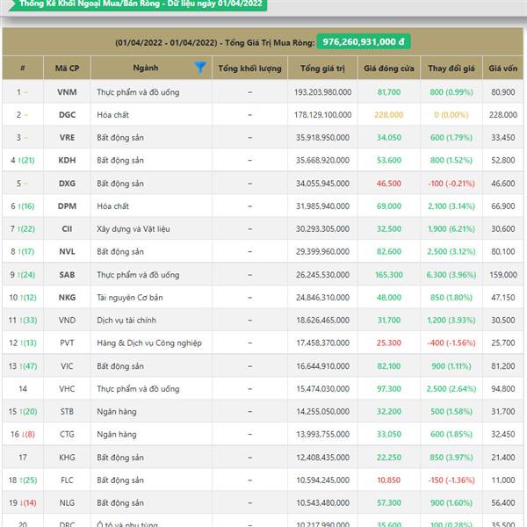This screenshot has height=527, width=527.
Task: Sort by Giá đóng cửa column header
Action: coord(389,69)
